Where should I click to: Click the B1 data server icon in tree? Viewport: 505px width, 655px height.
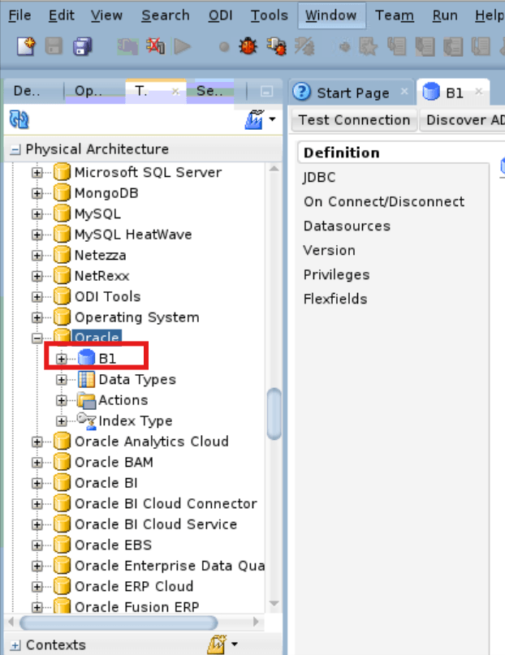pos(86,358)
